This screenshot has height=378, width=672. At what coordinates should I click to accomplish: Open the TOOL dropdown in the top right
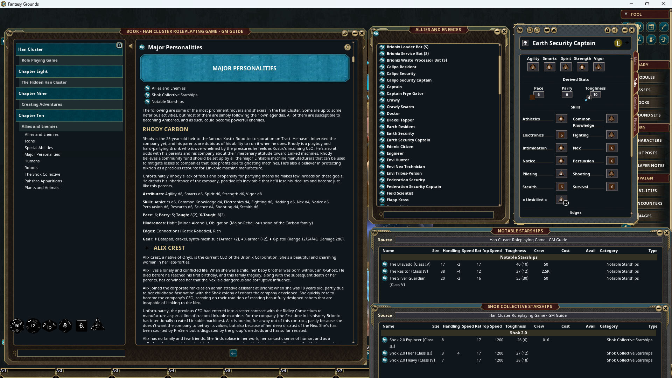tap(644, 14)
